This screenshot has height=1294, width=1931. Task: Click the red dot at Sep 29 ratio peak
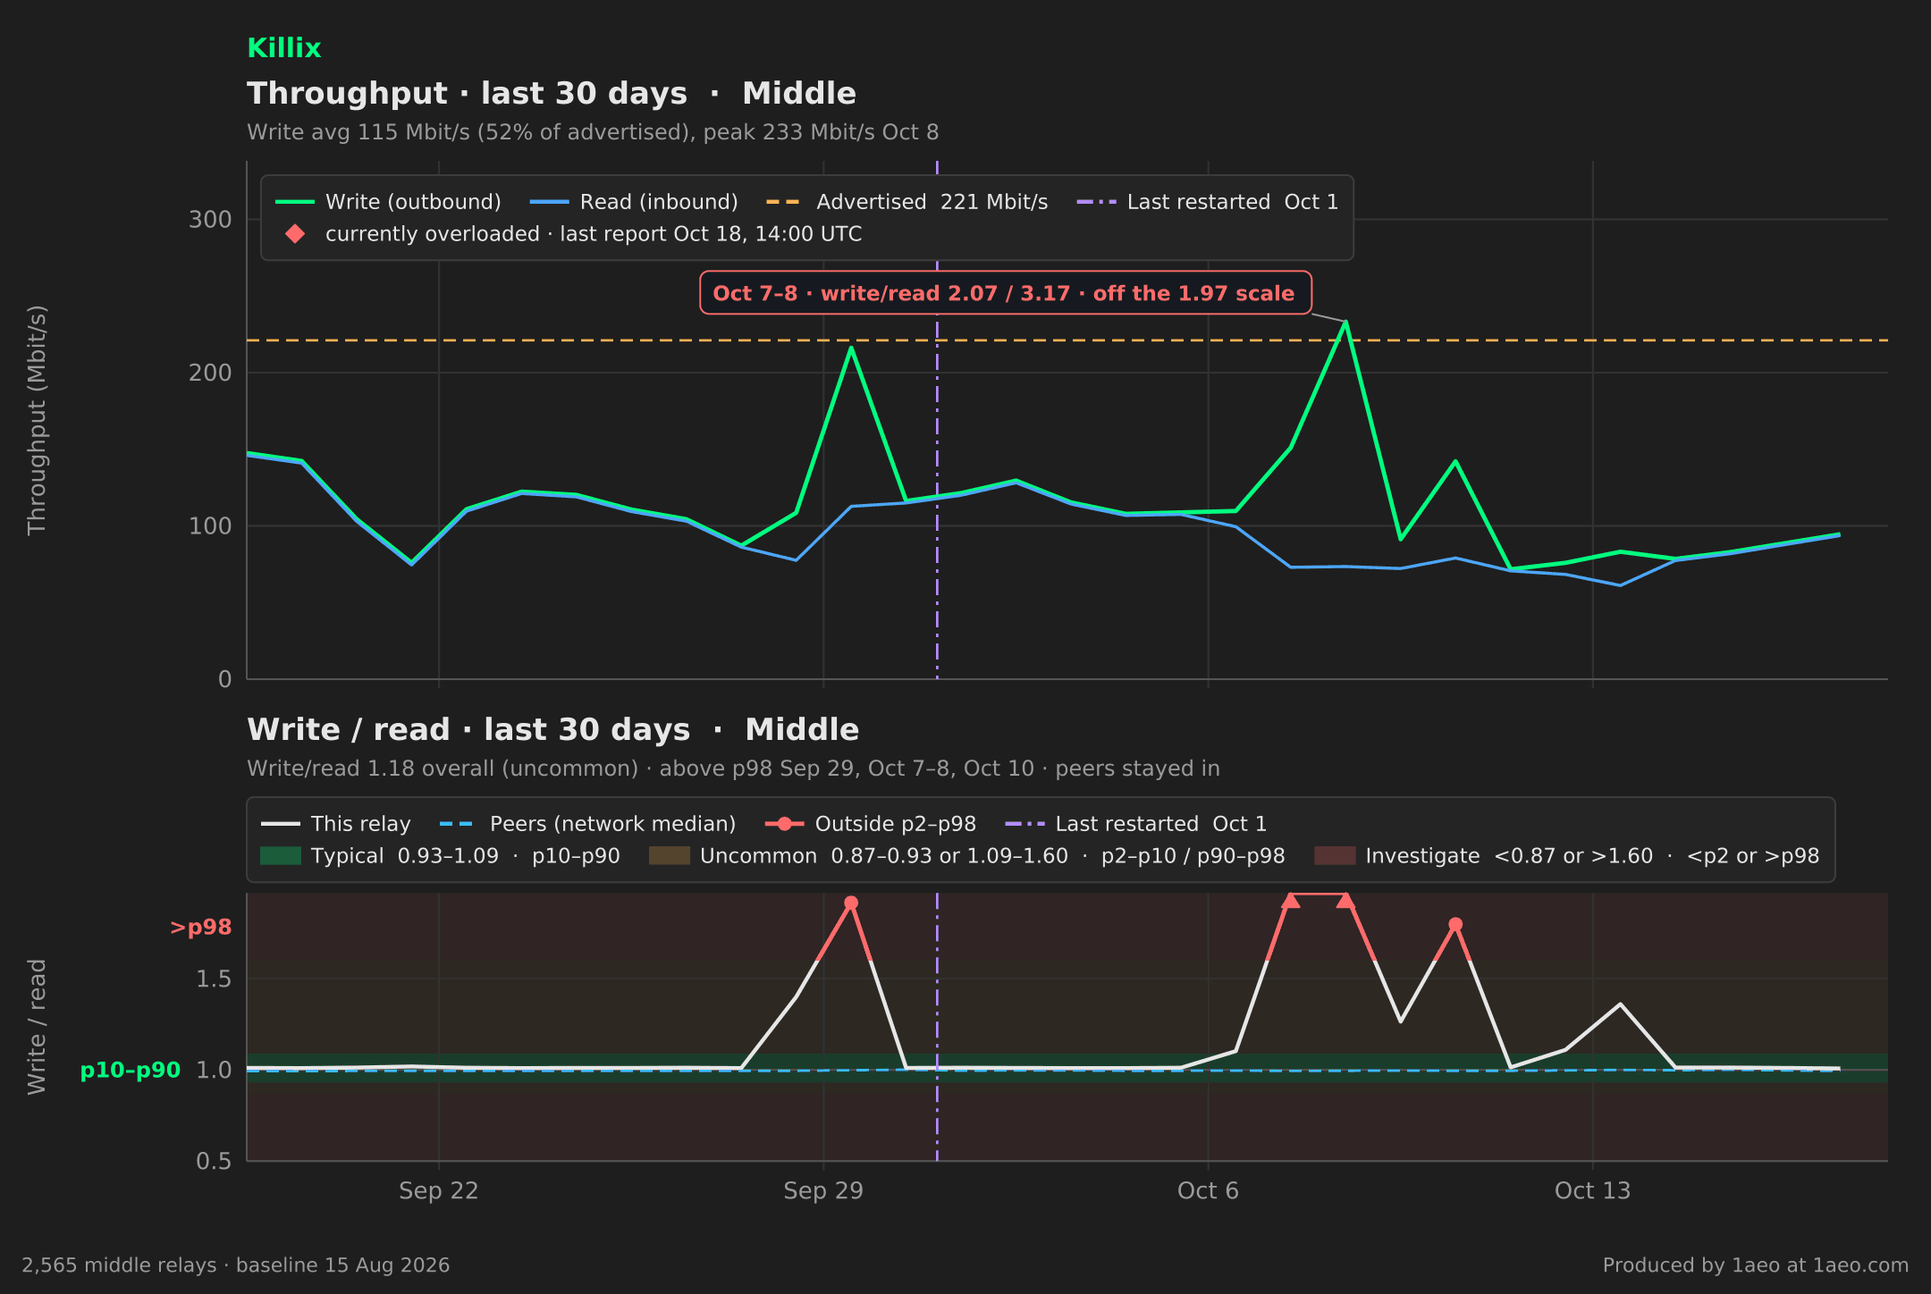(851, 903)
